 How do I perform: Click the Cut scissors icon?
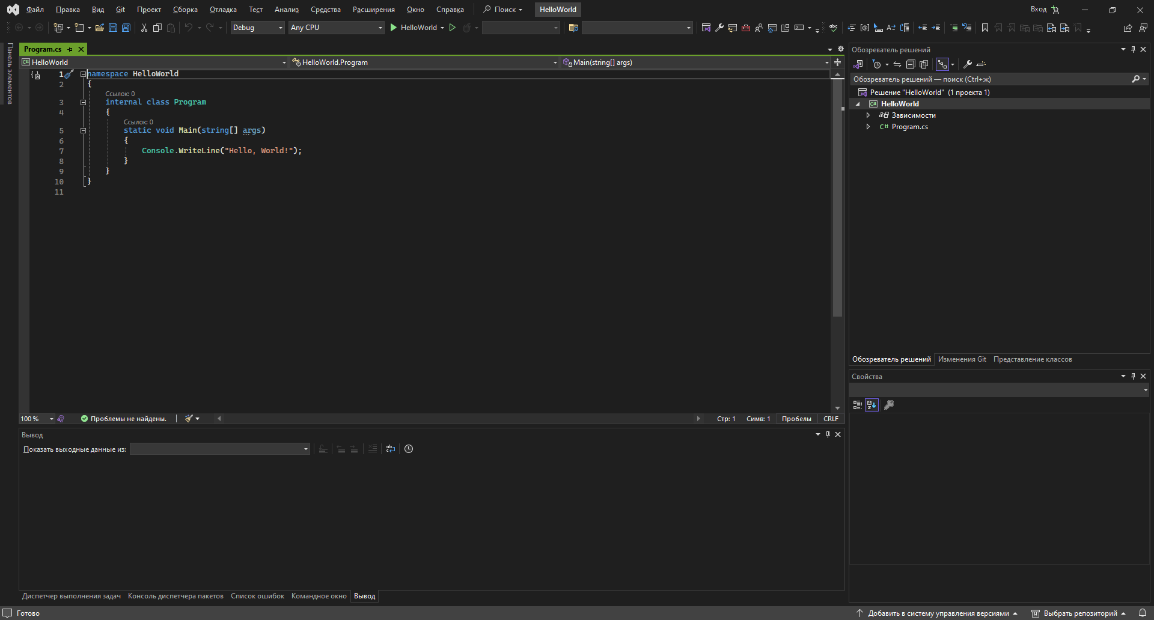144,28
